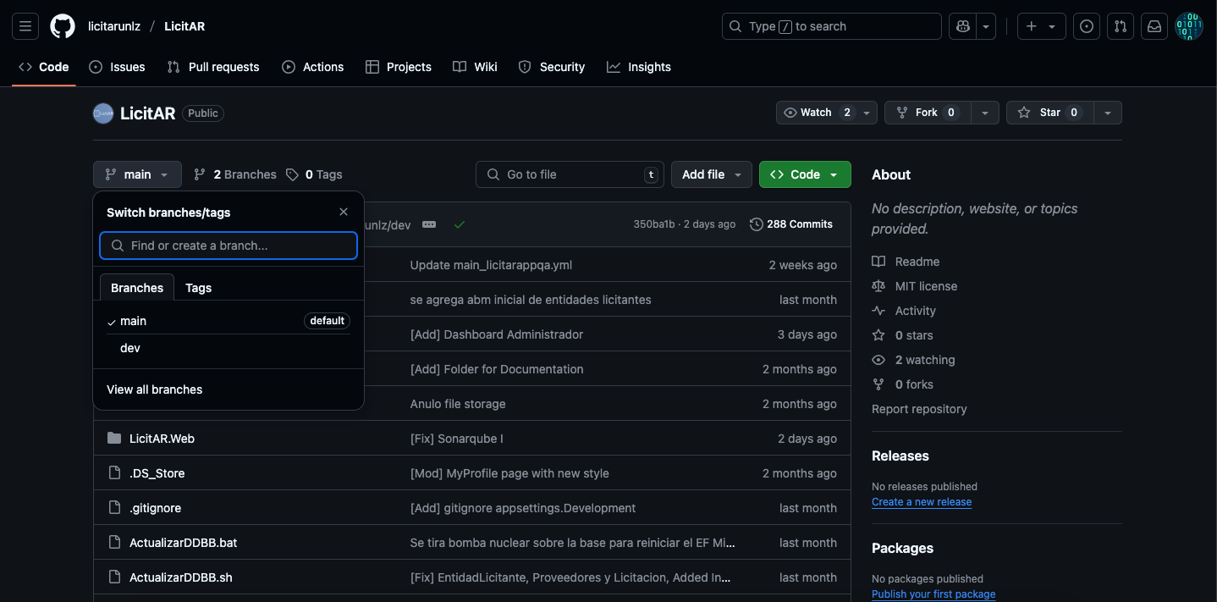Image resolution: width=1217 pixels, height=602 pixels.
Task: Click Create a new release link
Action: point(922,502)
